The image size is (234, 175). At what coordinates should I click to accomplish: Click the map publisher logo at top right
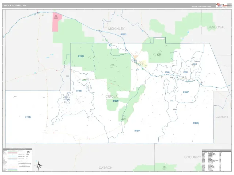click(222, 5)
